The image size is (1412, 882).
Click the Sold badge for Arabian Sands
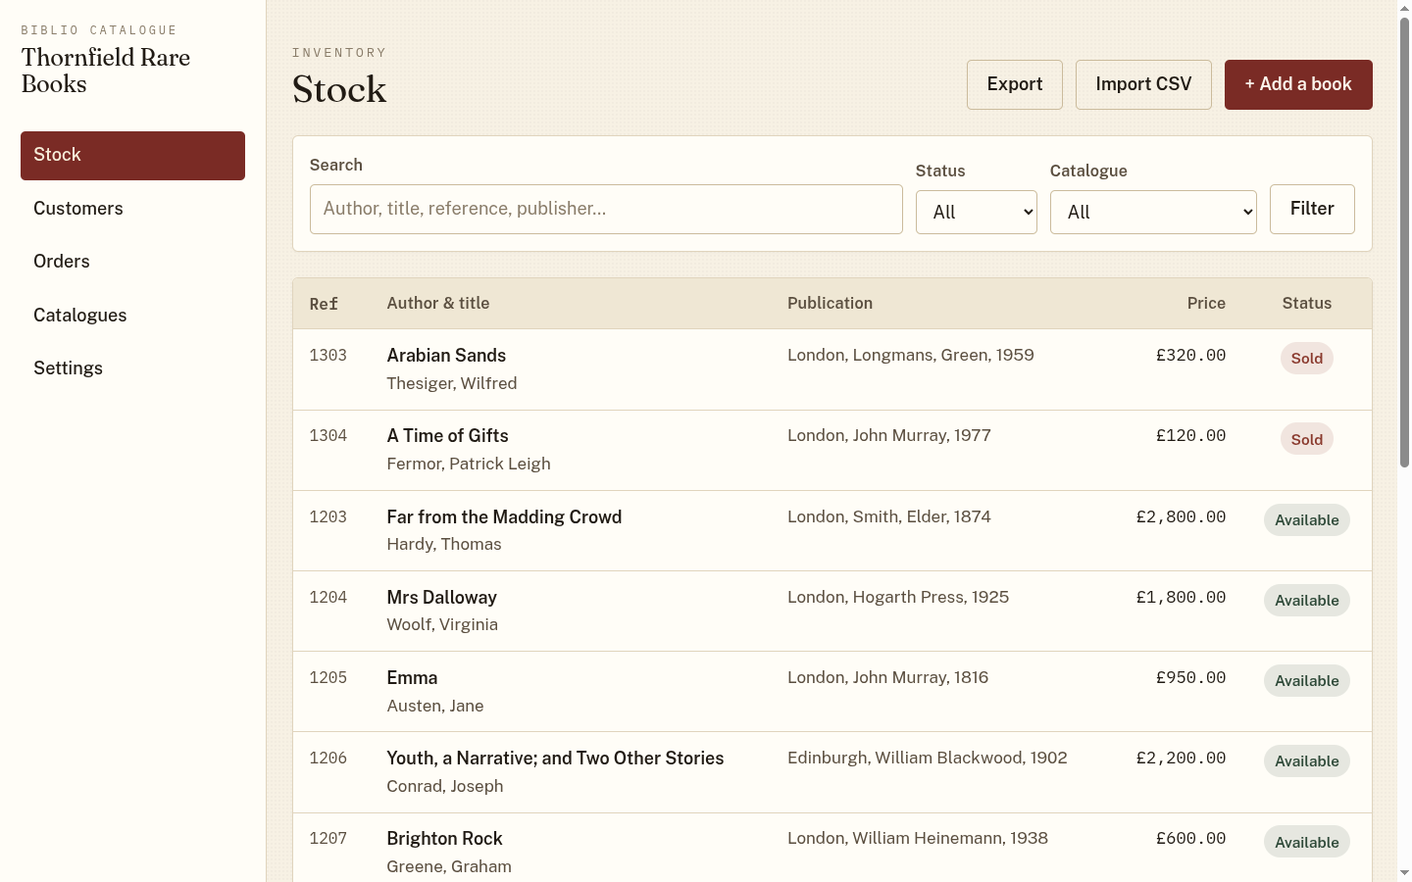tap(1307, 359)
